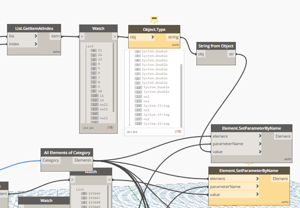This screenshot has width=300, height=208.
Task: Click the Elements output port
Action: 83,161
